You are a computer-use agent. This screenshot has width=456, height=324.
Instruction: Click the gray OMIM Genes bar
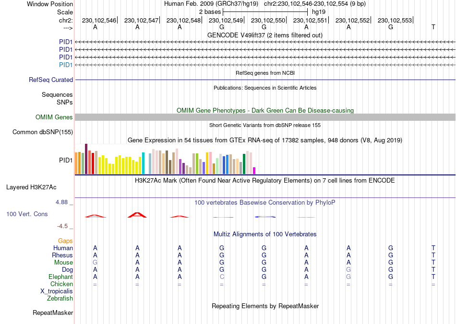tap(265, 117)
